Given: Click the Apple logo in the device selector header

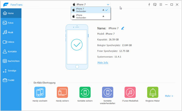Looking at the screenshot, I should (74, 5).
